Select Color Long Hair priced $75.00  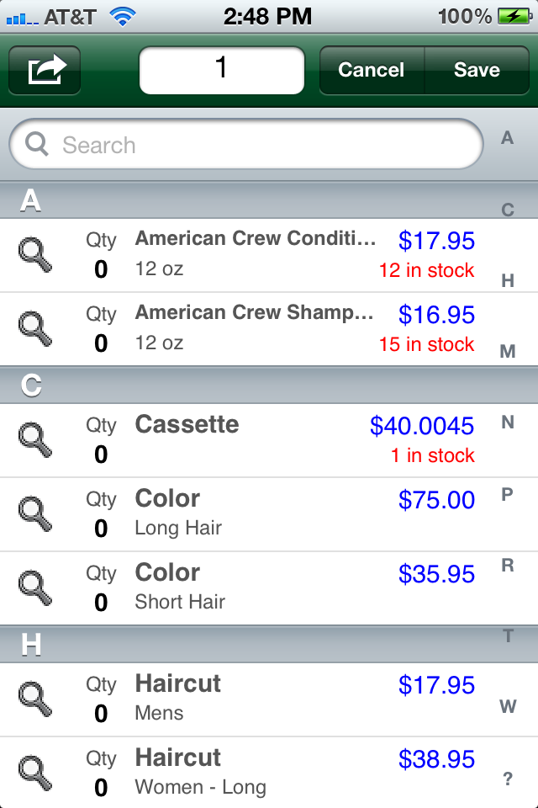point(269,514)
